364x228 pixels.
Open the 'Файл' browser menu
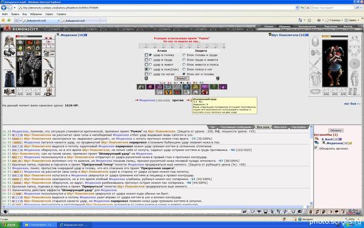point(5,14)
